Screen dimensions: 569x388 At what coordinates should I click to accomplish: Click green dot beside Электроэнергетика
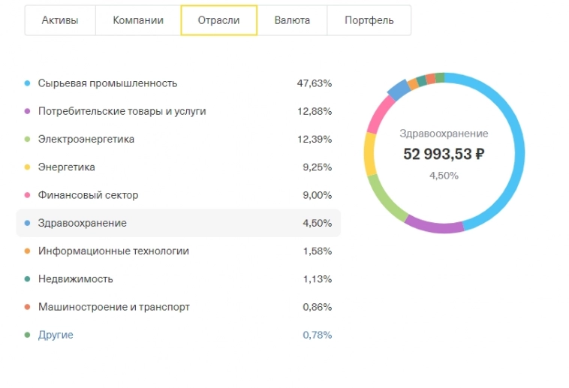pyautogui.click(x=27, y=140)
